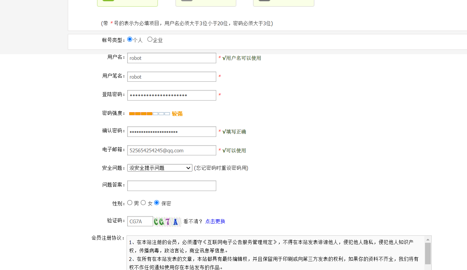
Task: Choose 男 as gender
Action: coord(130,202)
